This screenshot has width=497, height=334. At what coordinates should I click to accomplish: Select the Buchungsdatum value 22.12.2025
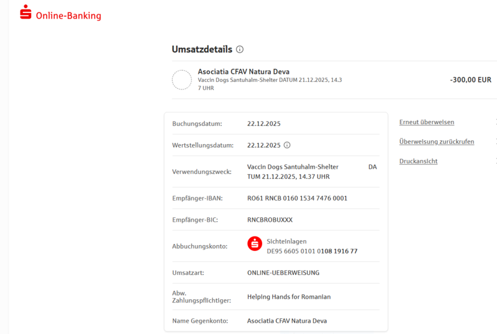(263, 124)
